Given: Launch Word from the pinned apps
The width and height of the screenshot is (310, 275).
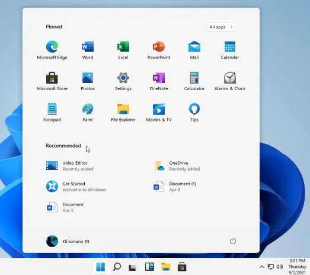Looking at the screenshot, I should (88, 50).
